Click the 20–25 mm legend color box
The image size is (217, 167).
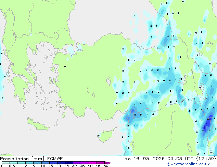pos(61,163)
